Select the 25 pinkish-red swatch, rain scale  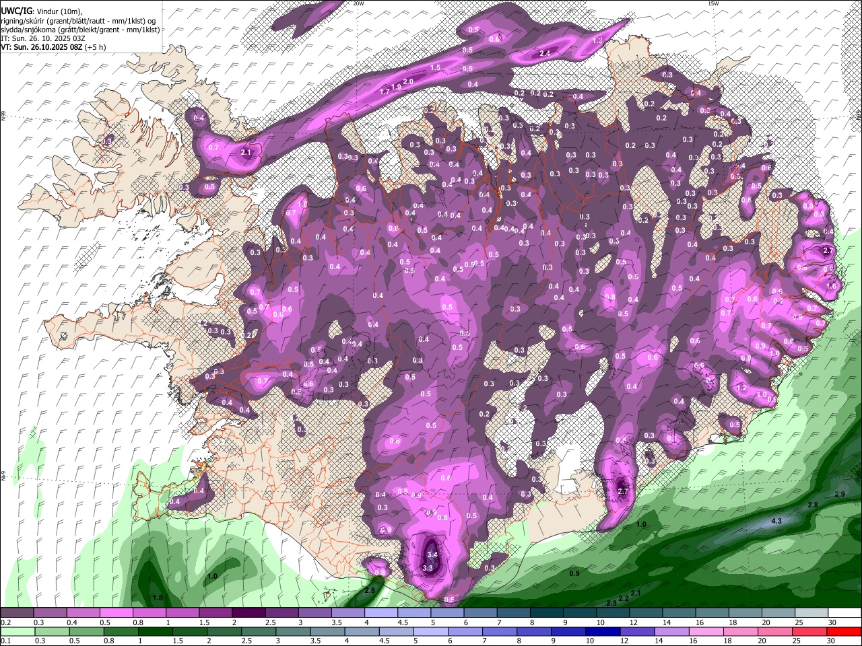click(809, 631)
